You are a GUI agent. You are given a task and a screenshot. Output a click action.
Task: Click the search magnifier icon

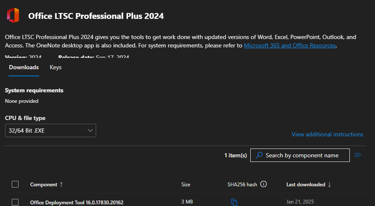[259, 155]
